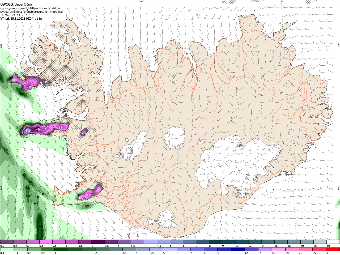Click the 3.5 label in the upper legend row
The width and height of the screenshot is (340, 255).
(133, 246)
